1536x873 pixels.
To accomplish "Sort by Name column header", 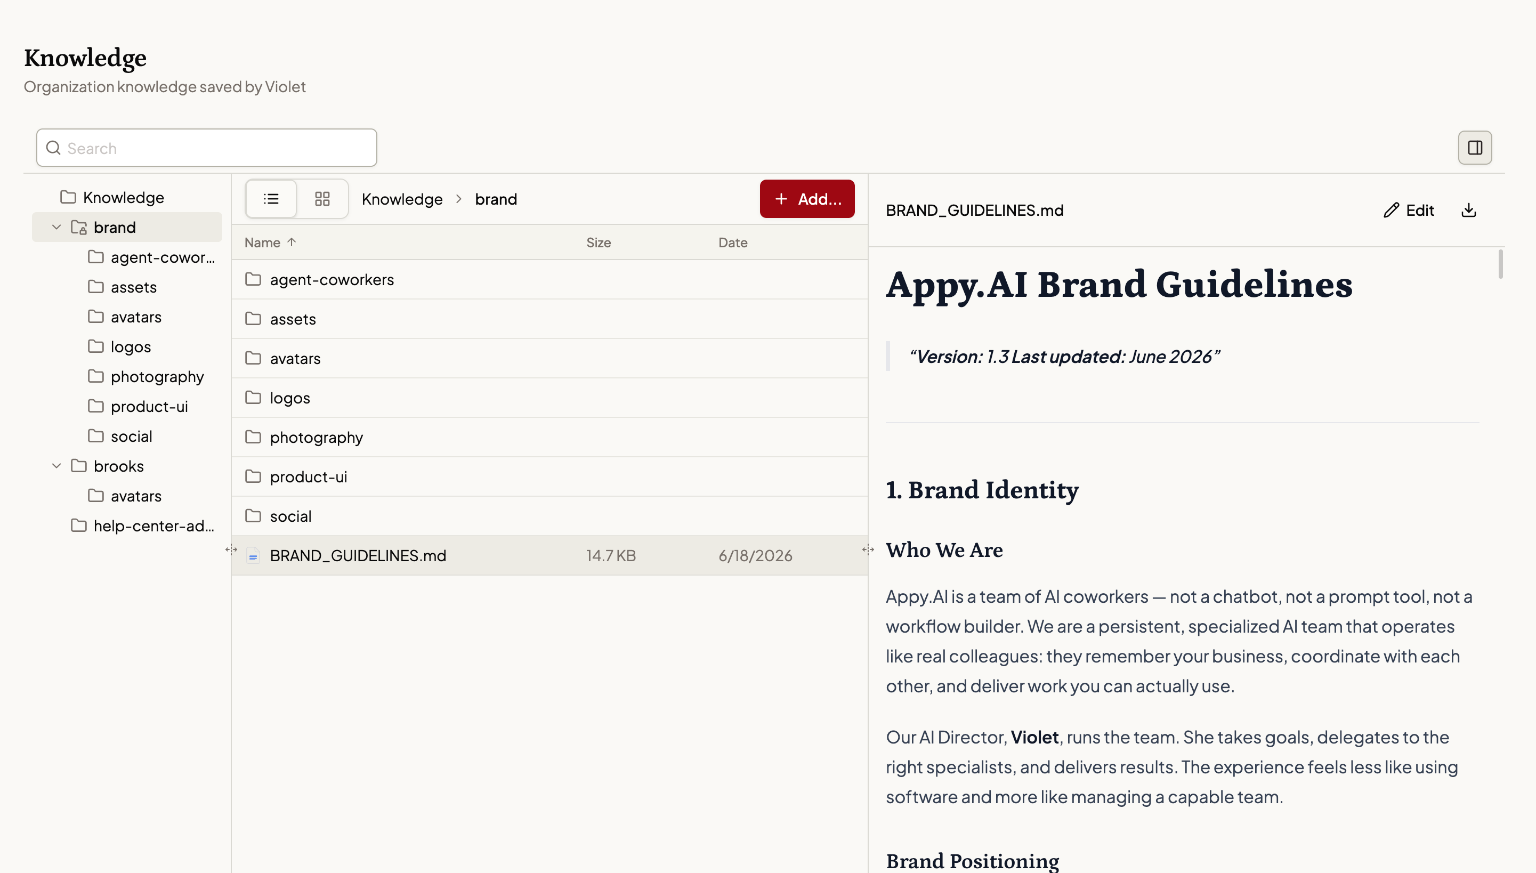I will (x=270, y=242).
